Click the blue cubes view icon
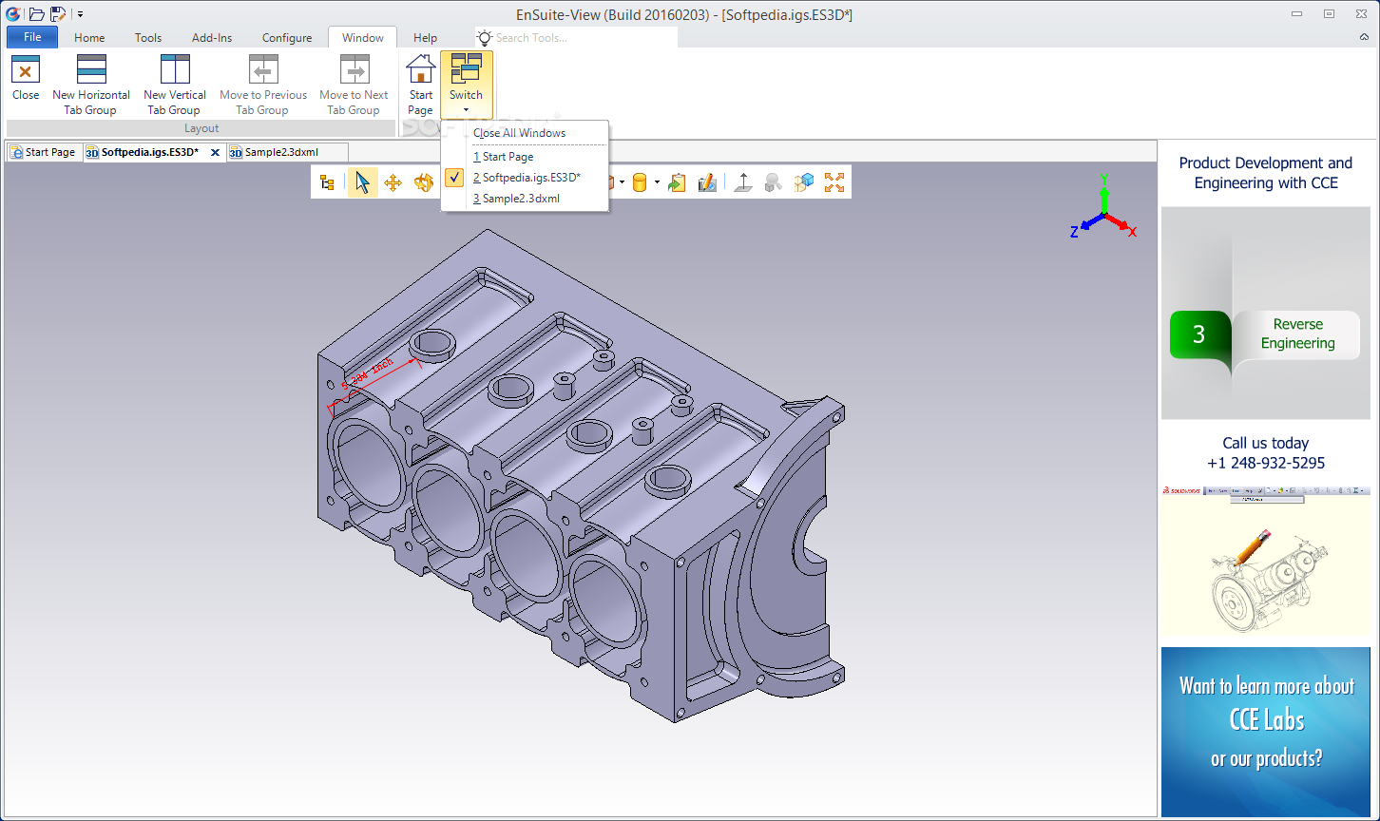 (804, 182)
